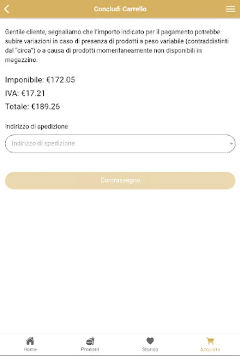Click the Totale €189.26 amount
The width and height of the screenshot is (240, 356).
32,106
